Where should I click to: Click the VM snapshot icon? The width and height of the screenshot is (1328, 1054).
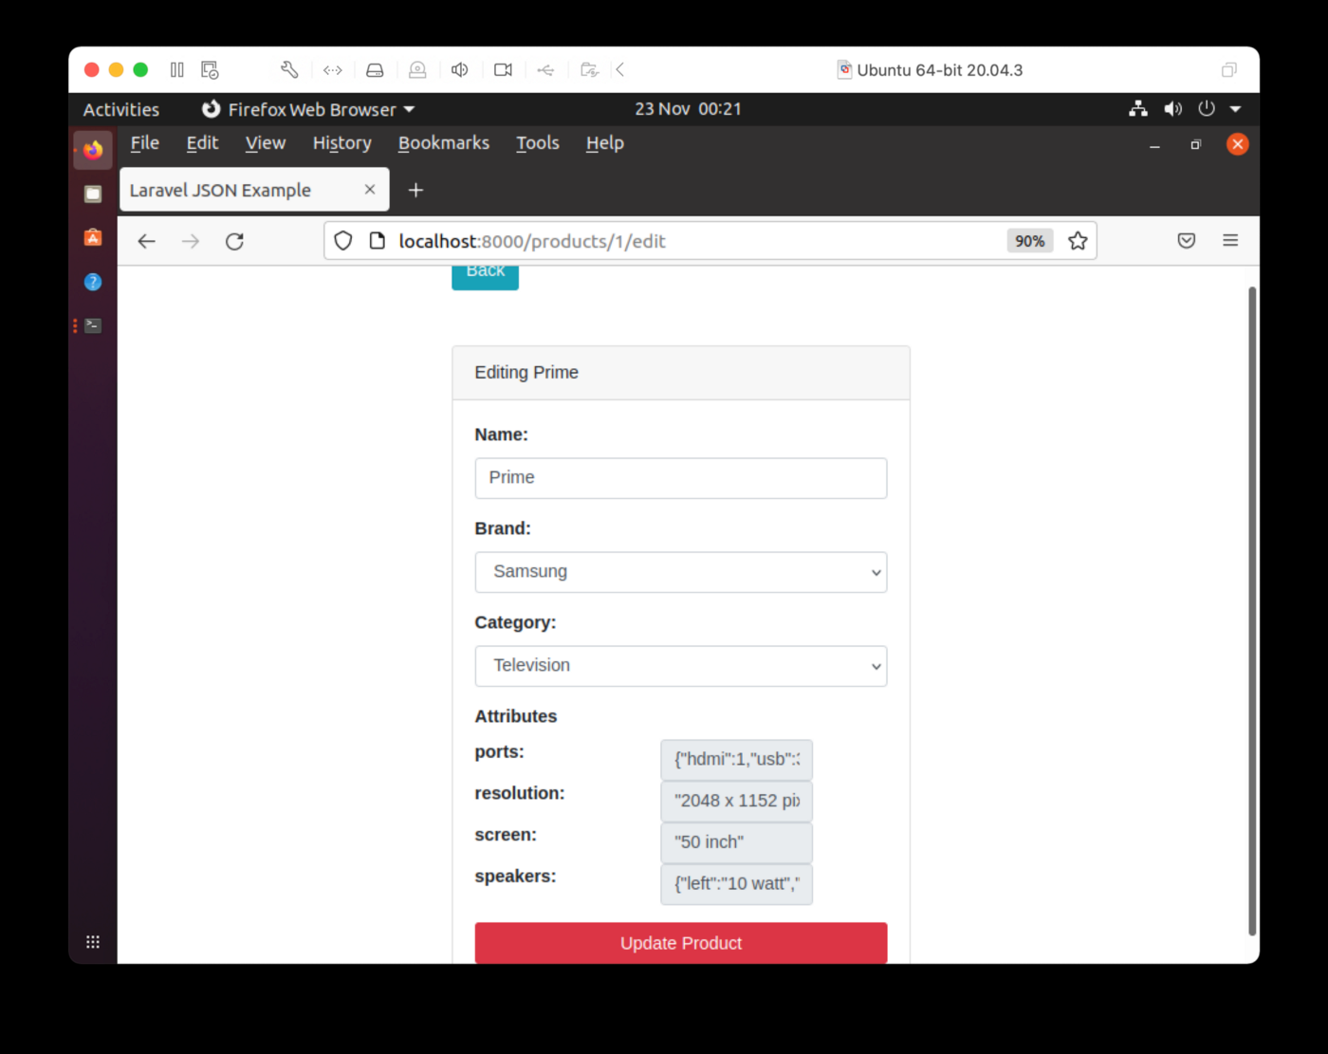210,70
